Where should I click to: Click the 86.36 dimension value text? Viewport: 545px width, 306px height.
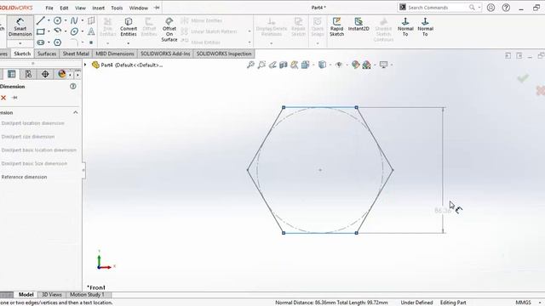[442, 211]
